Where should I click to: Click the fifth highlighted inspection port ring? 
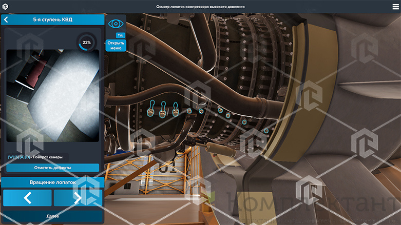(201, 111)
